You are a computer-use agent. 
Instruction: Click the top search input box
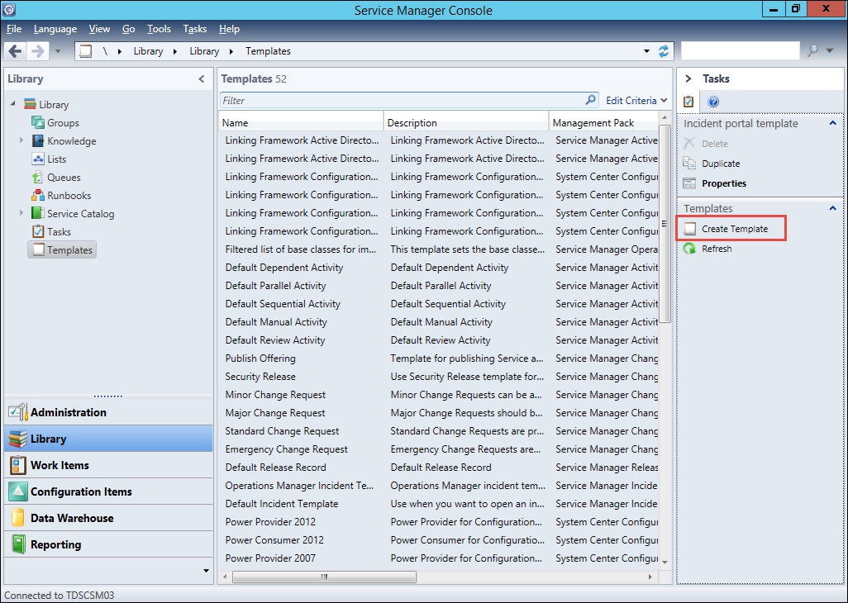pos(740,51)
